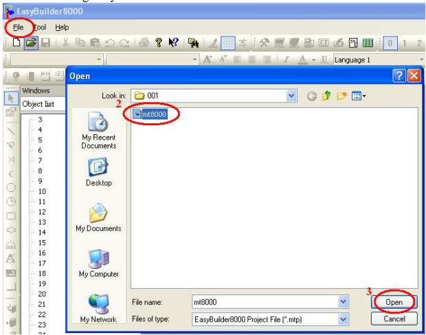The image size is (426, 335).
Task: Open the Help menu
Action: (62, 28)
